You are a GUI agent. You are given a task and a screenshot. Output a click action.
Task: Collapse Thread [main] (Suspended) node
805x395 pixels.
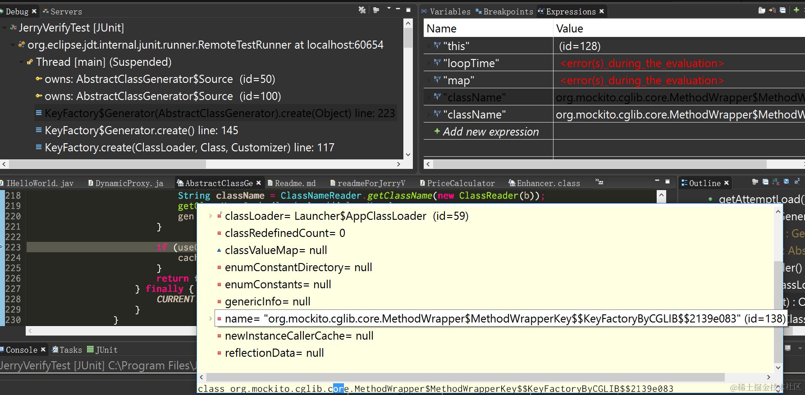[21, 62]
